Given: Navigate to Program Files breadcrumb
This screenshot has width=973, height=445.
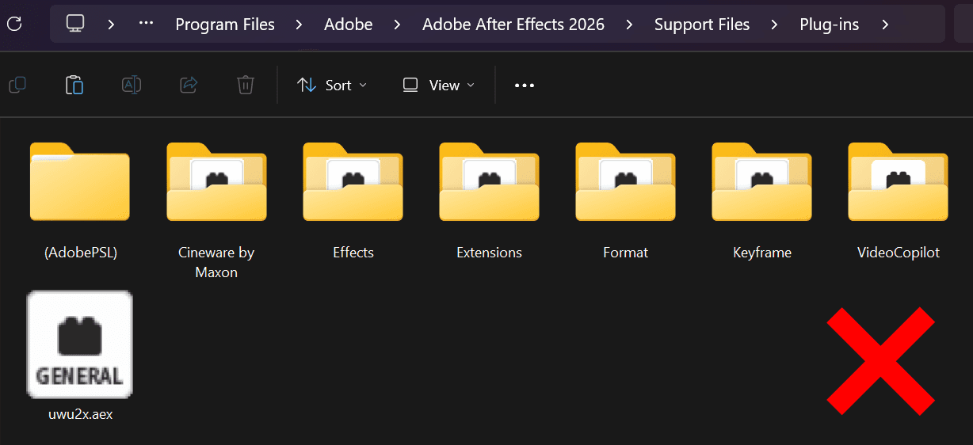Looking at the screenshot, I should pyautogui.click(x=225, y=25).
